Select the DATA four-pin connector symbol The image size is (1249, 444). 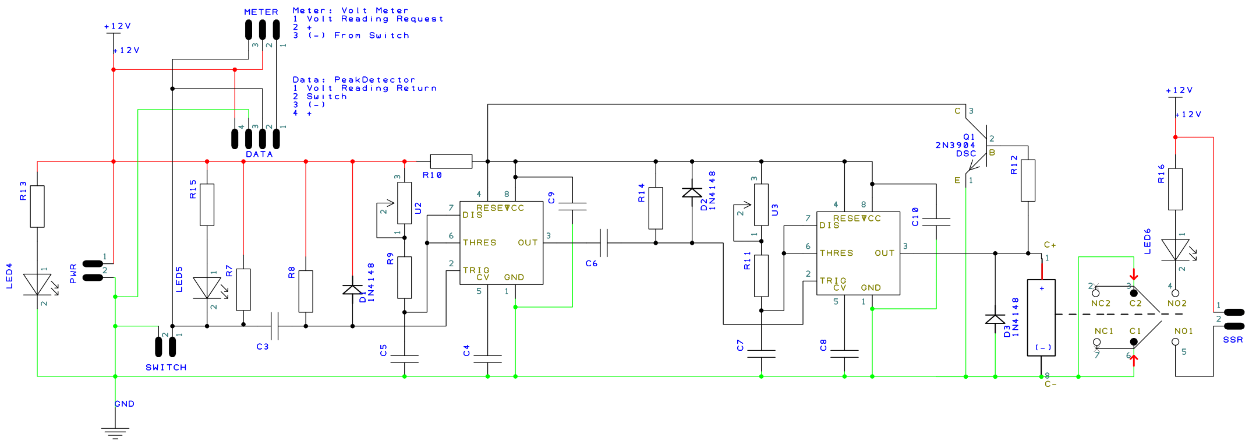tap(256, 139)
